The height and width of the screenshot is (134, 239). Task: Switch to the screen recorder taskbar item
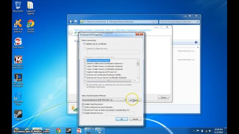pos(89,131)
